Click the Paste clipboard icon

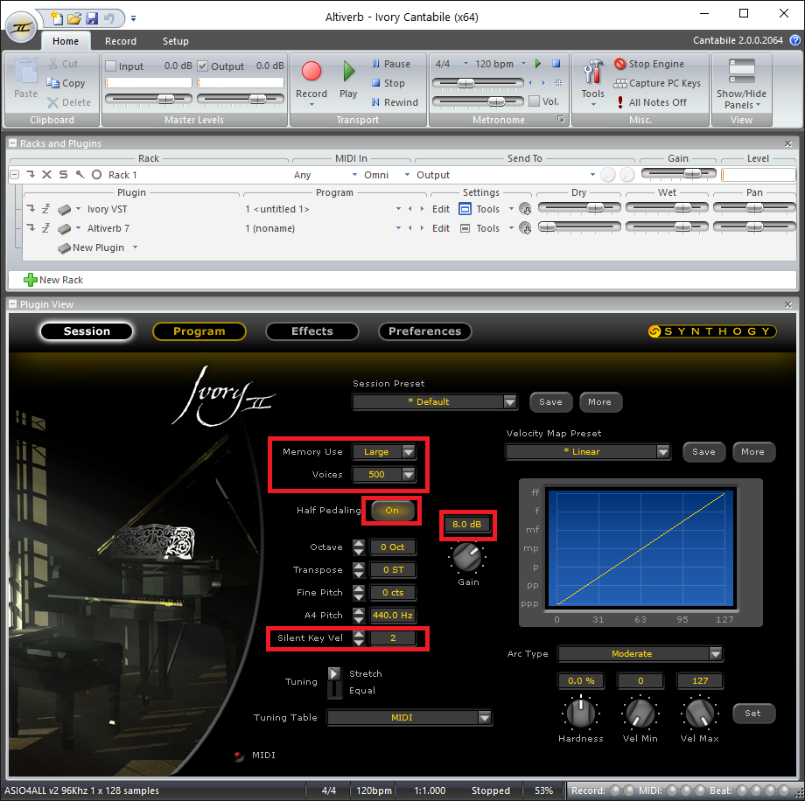point(25,72)
